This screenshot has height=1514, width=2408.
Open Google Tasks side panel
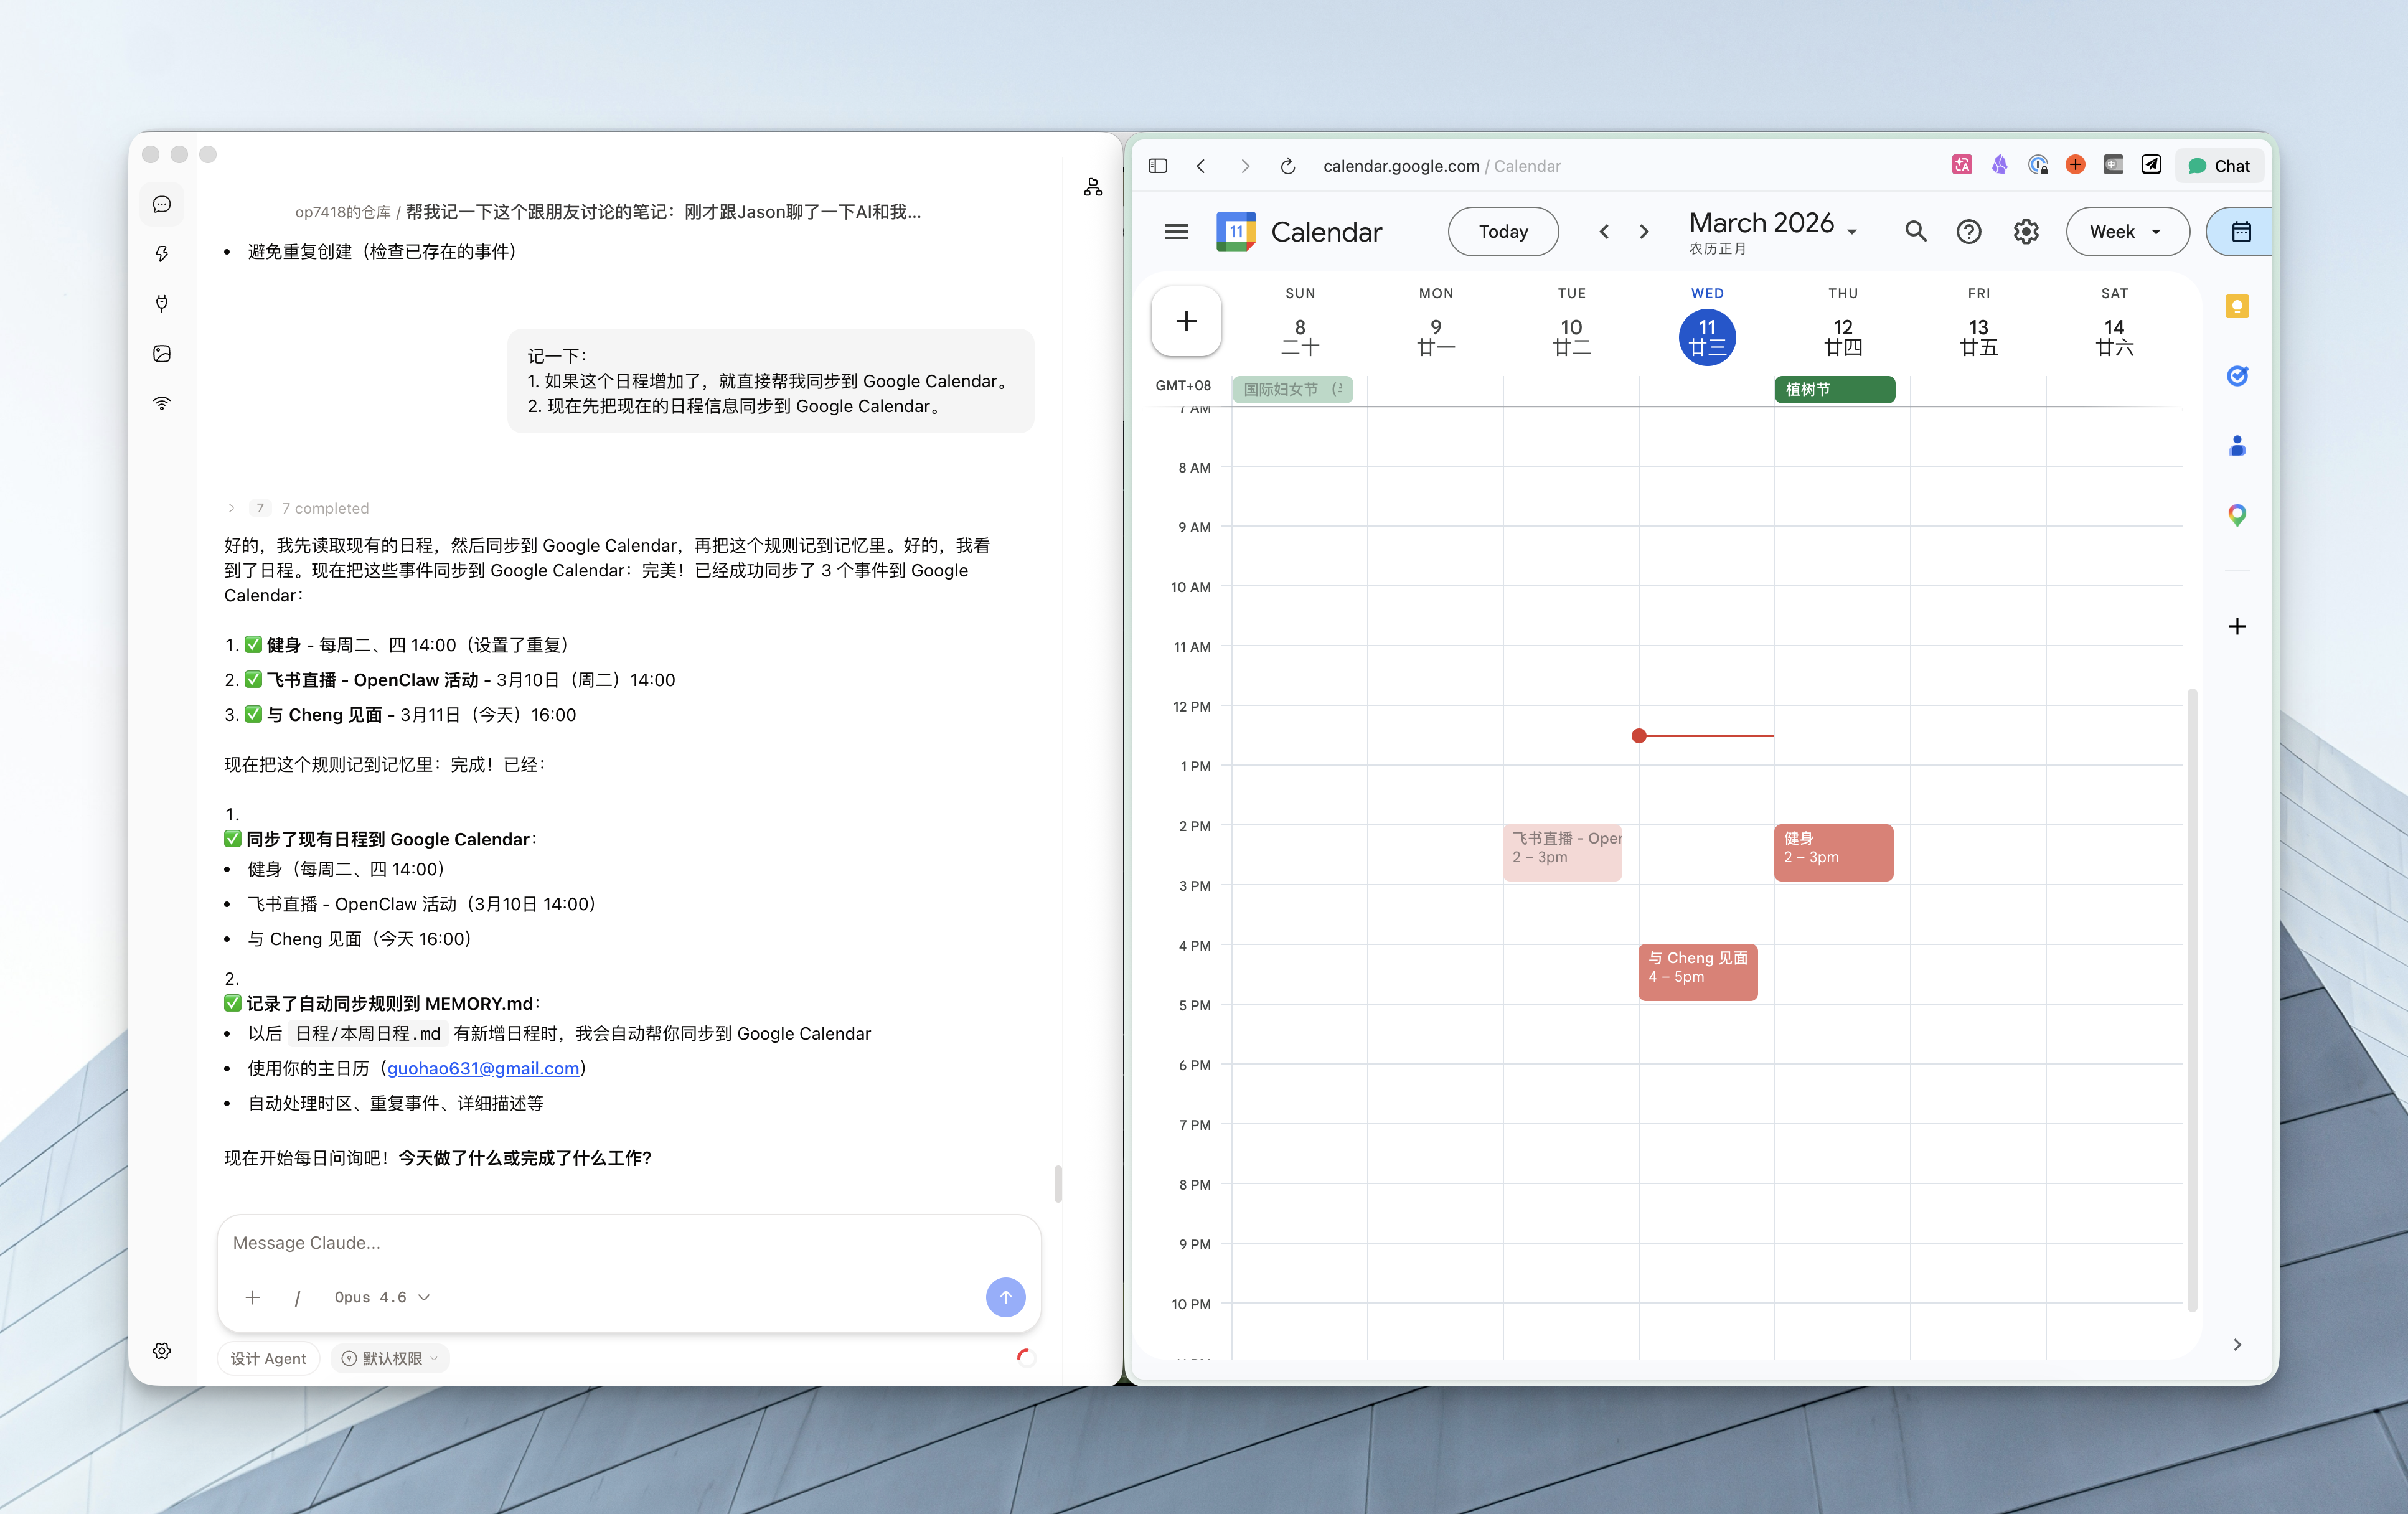coord(2237,376)
